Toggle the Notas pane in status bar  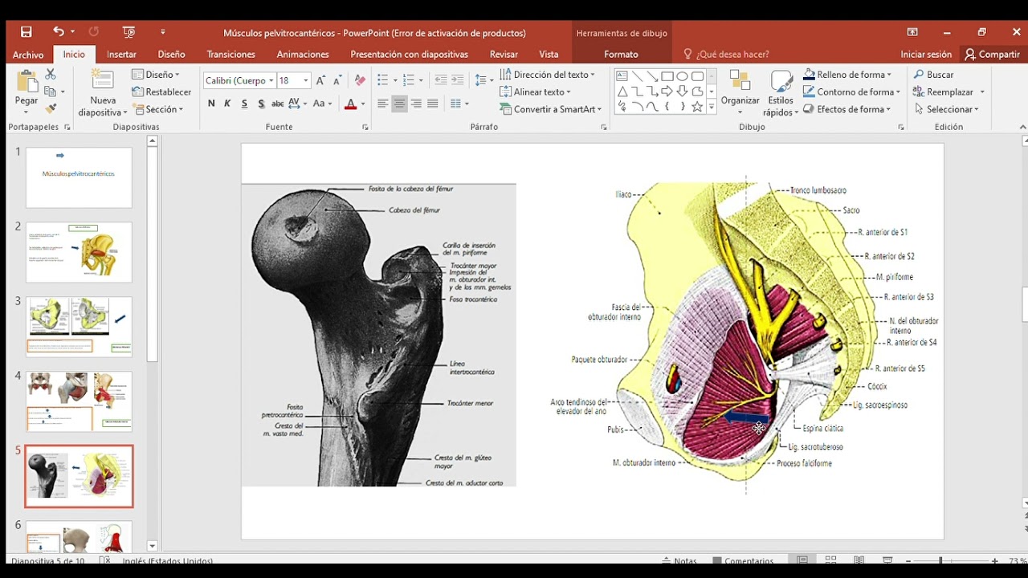click(x=679, y=560)
